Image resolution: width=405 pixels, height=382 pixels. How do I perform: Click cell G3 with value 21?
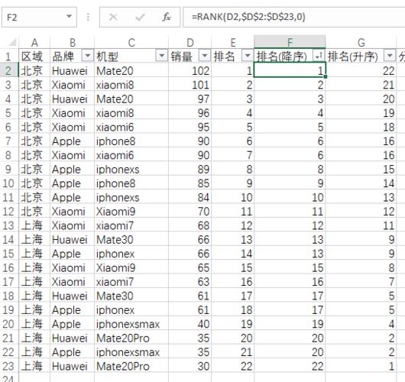coord(361,85)
